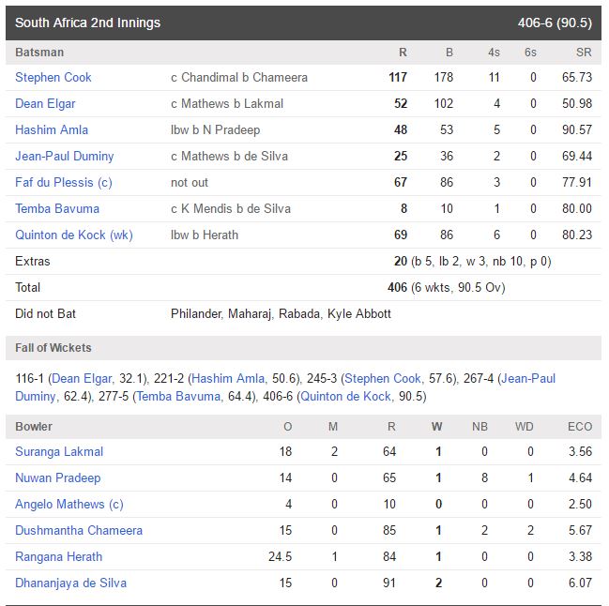This screenshot has height=606, width=609.
Task: Click Nuwan Pradeep in bowler table
Action: click(x=58, y=477)
